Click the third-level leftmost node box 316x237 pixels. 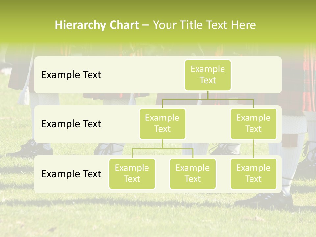pos(132,173)
